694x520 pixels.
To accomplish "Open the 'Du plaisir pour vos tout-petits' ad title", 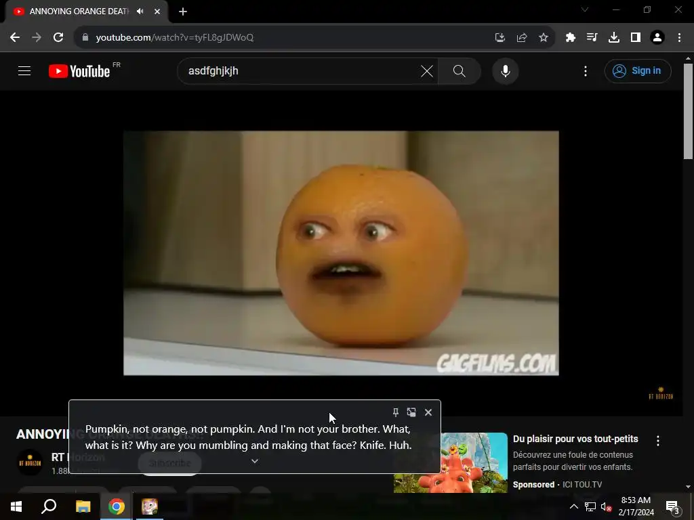I will click(575, 439).
